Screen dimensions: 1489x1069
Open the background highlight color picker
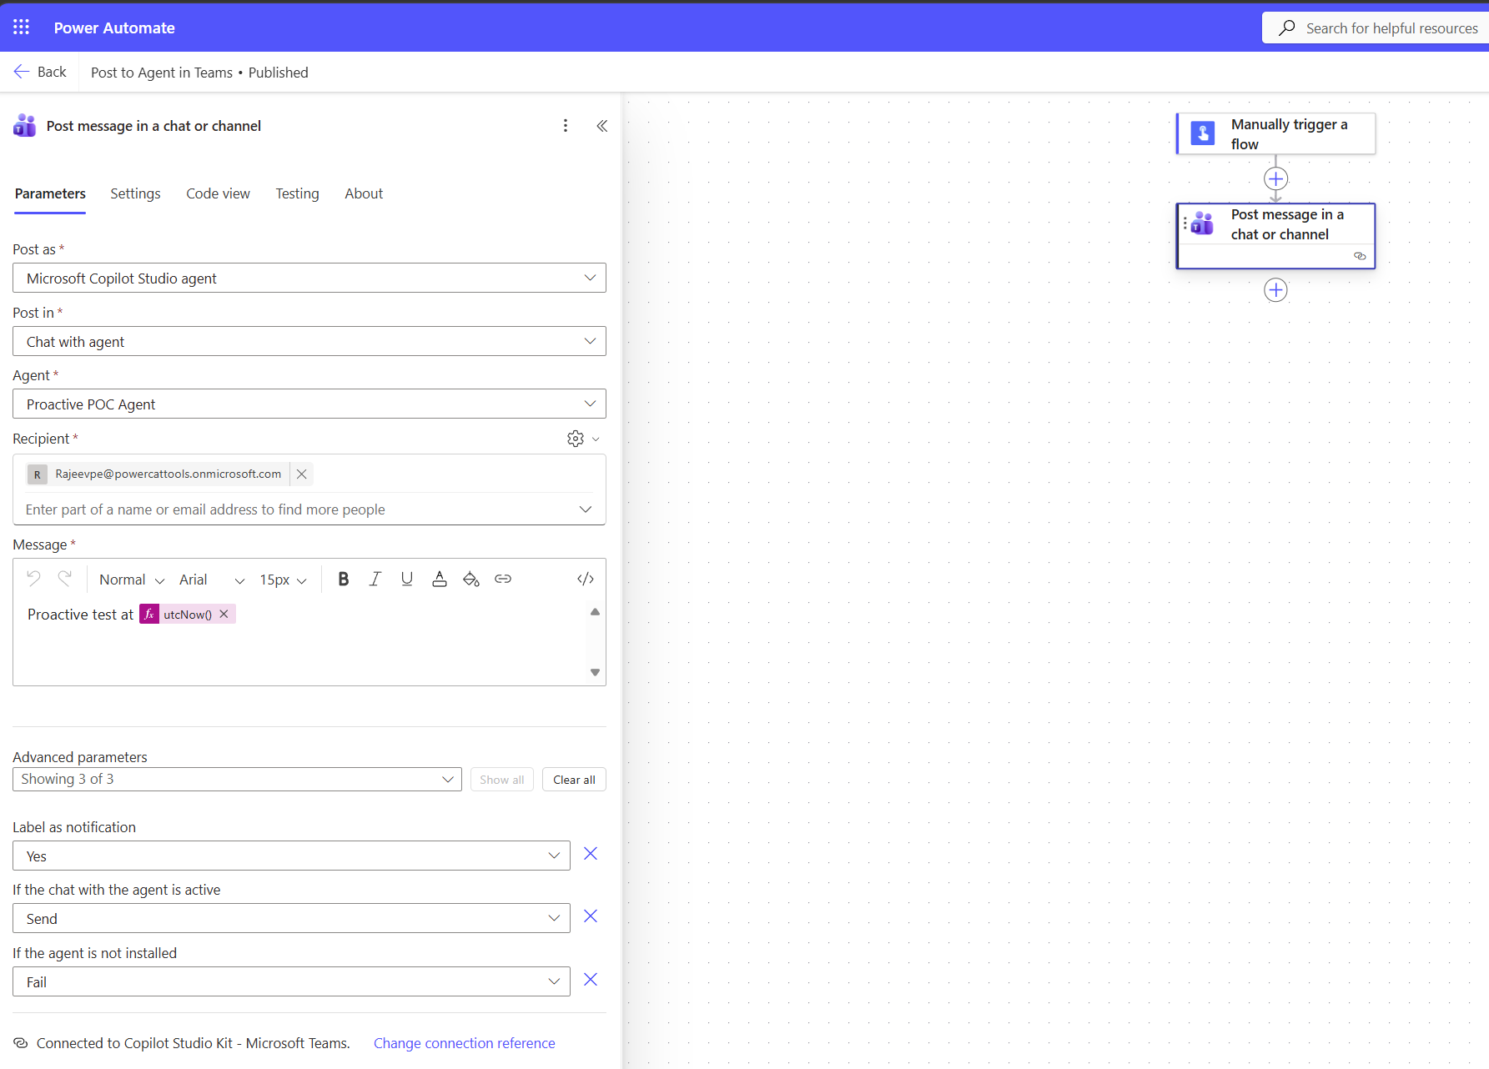click(471, 579)
